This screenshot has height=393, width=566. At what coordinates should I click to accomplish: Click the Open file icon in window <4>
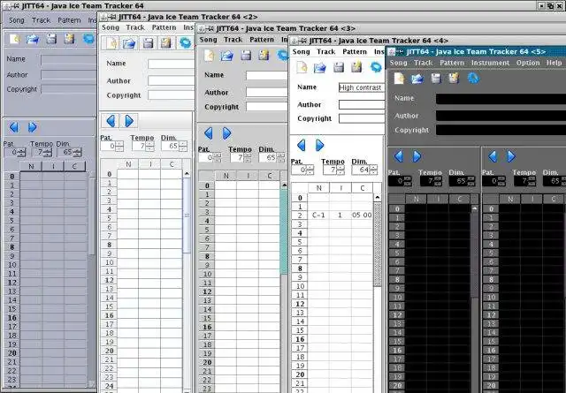tap(320, 67)
